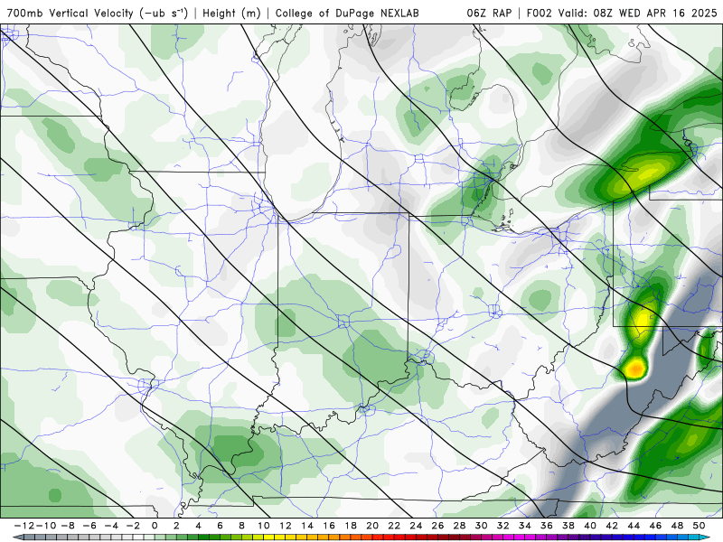
Task: Click the 44 label on color scale
Action: 634,526
